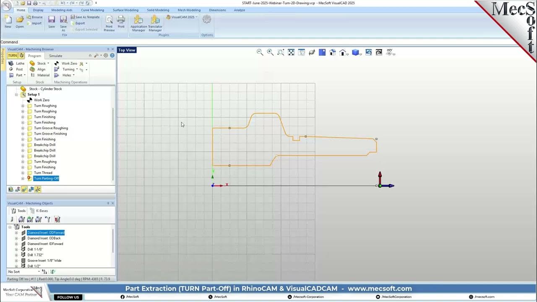Open the Curve Modeling tab
Image resolution: width=537 pixels, height=302 pixels.
[x=92, y=10]
